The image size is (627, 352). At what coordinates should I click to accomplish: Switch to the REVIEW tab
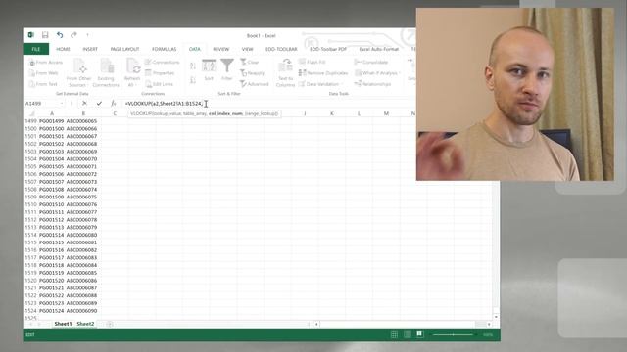pos(220,49)
